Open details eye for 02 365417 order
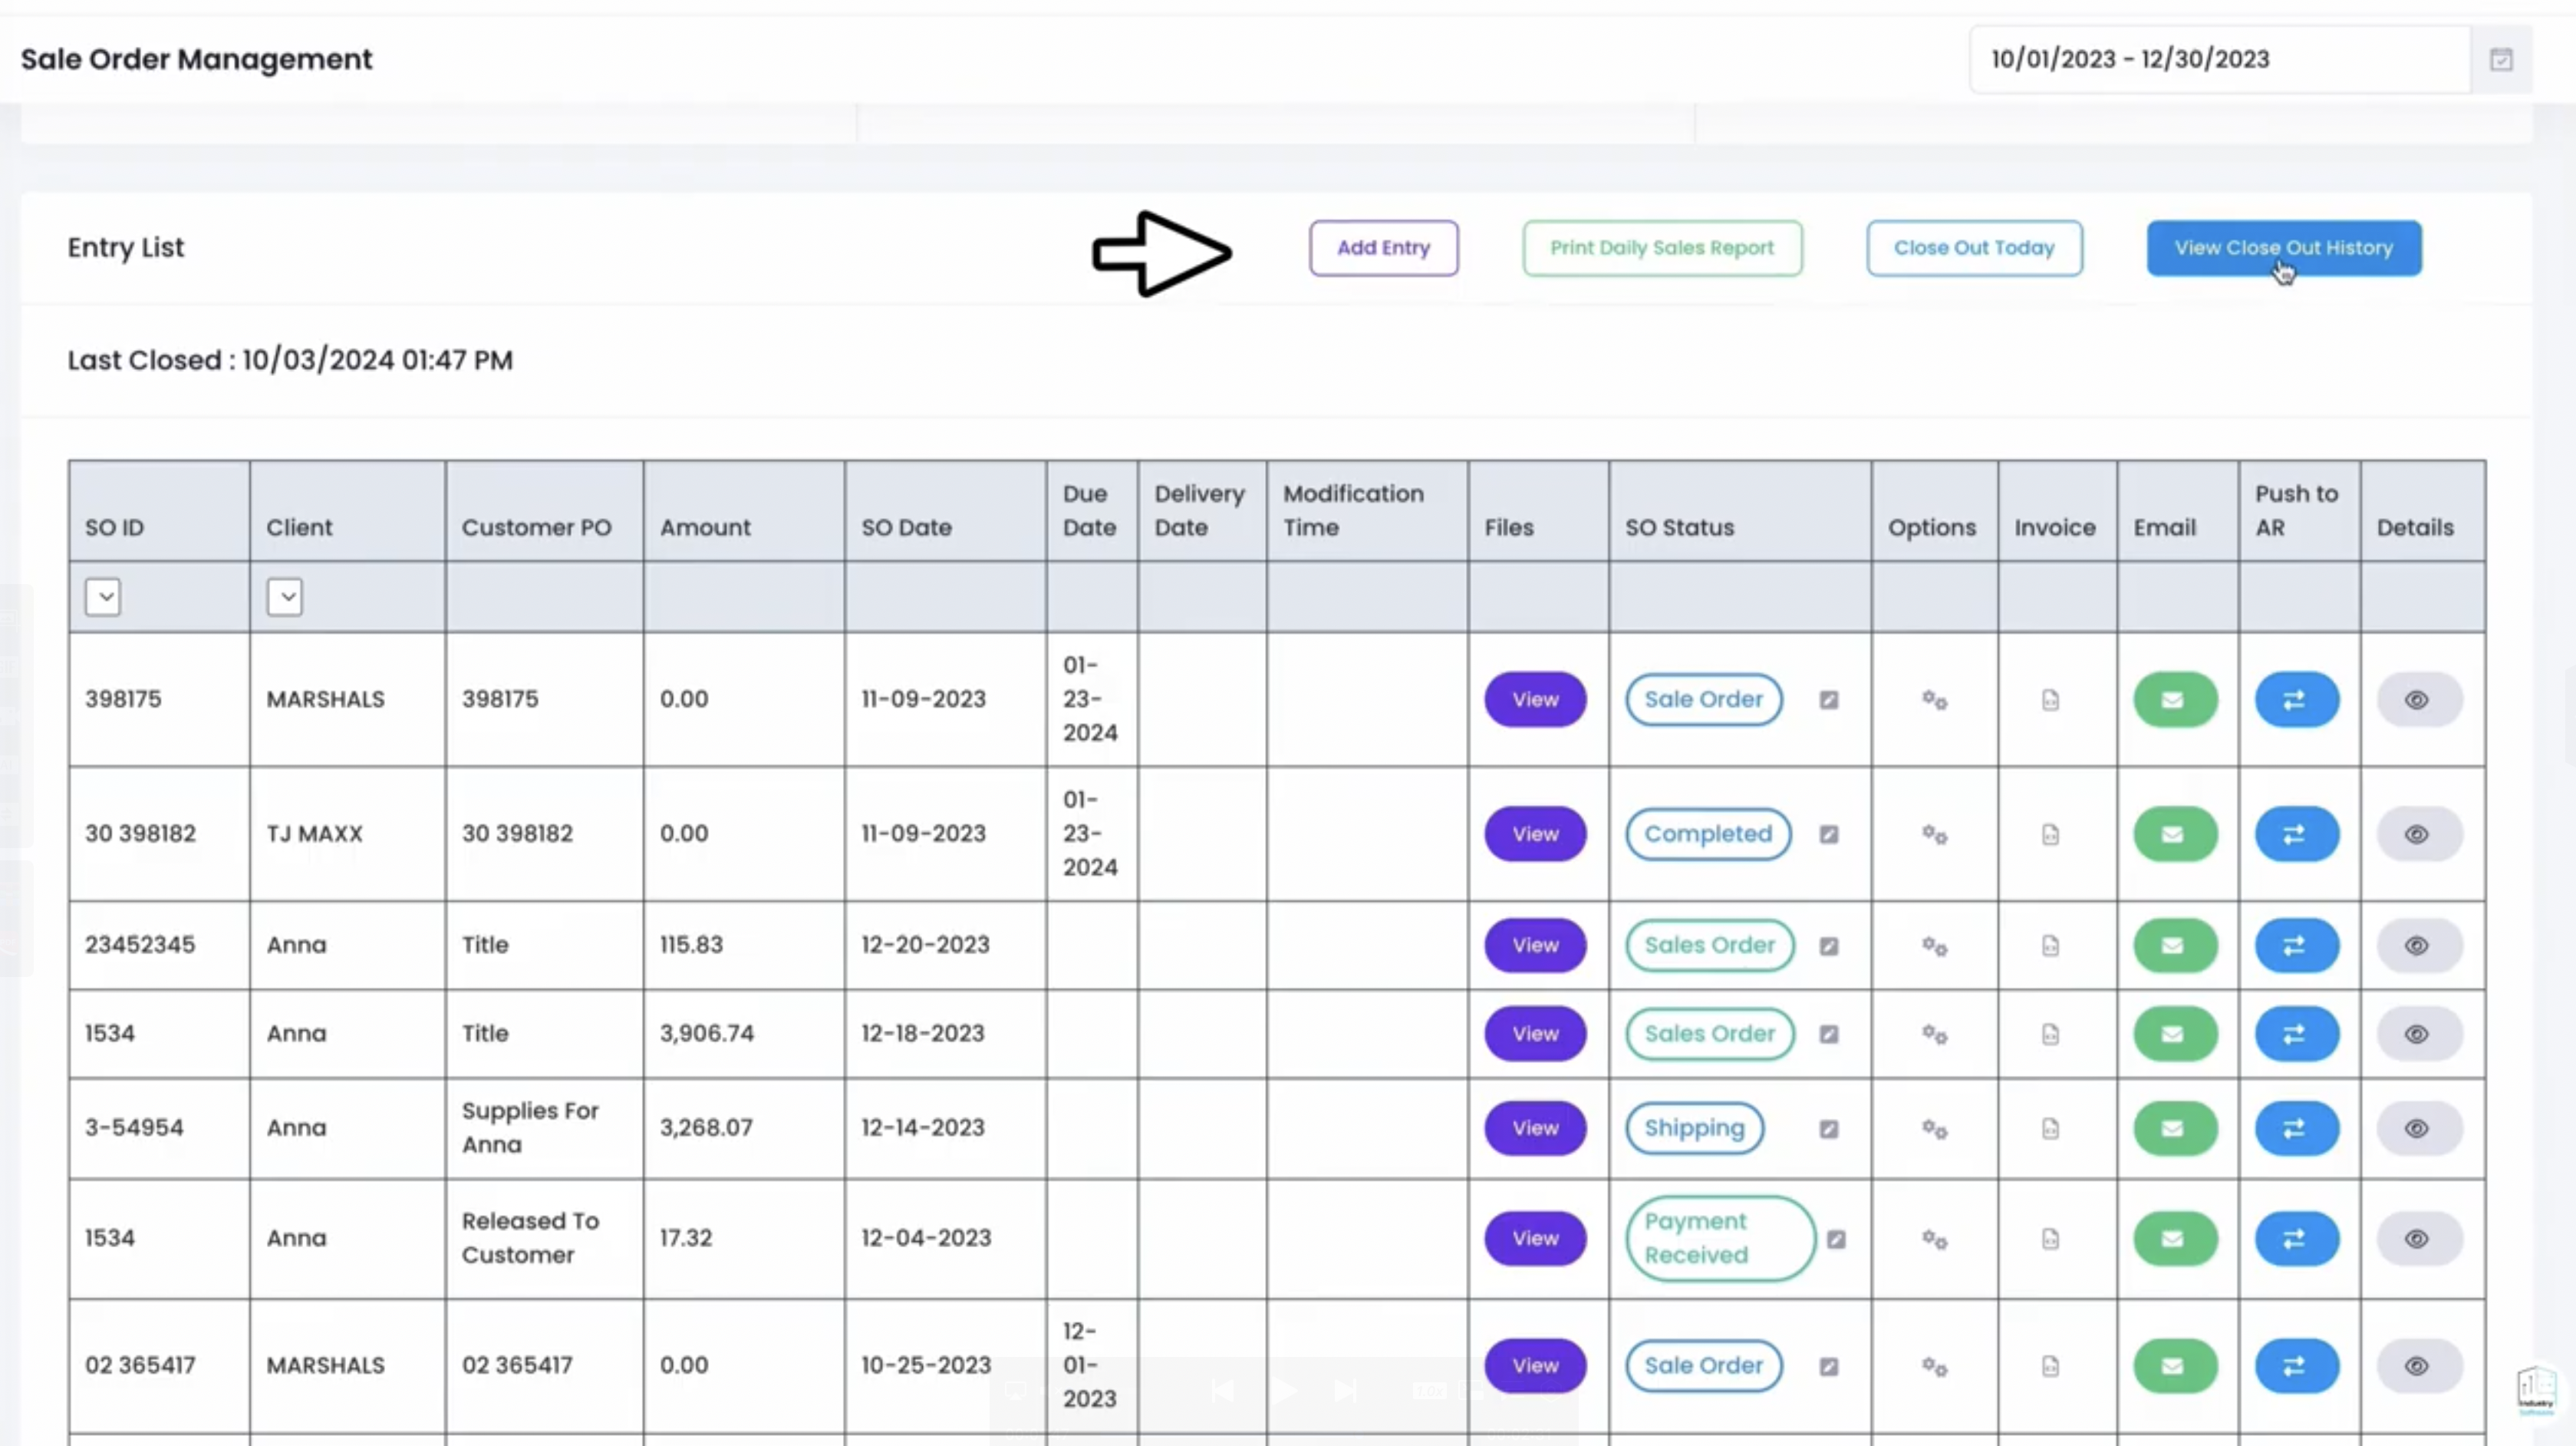Image resolution: width=2576 pixels, height=1446 pixels. (x=2417, y=1366)
